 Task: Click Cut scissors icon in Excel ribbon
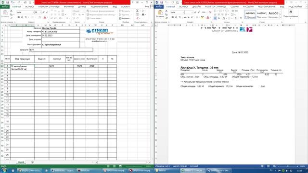11,11
